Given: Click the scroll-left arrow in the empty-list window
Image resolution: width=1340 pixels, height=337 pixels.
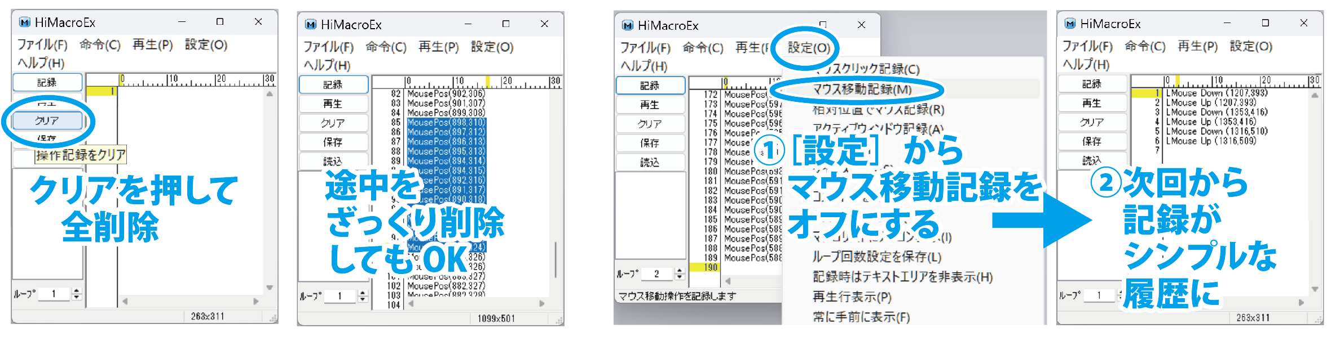Looking at the screenshot, I should [125, 302].
